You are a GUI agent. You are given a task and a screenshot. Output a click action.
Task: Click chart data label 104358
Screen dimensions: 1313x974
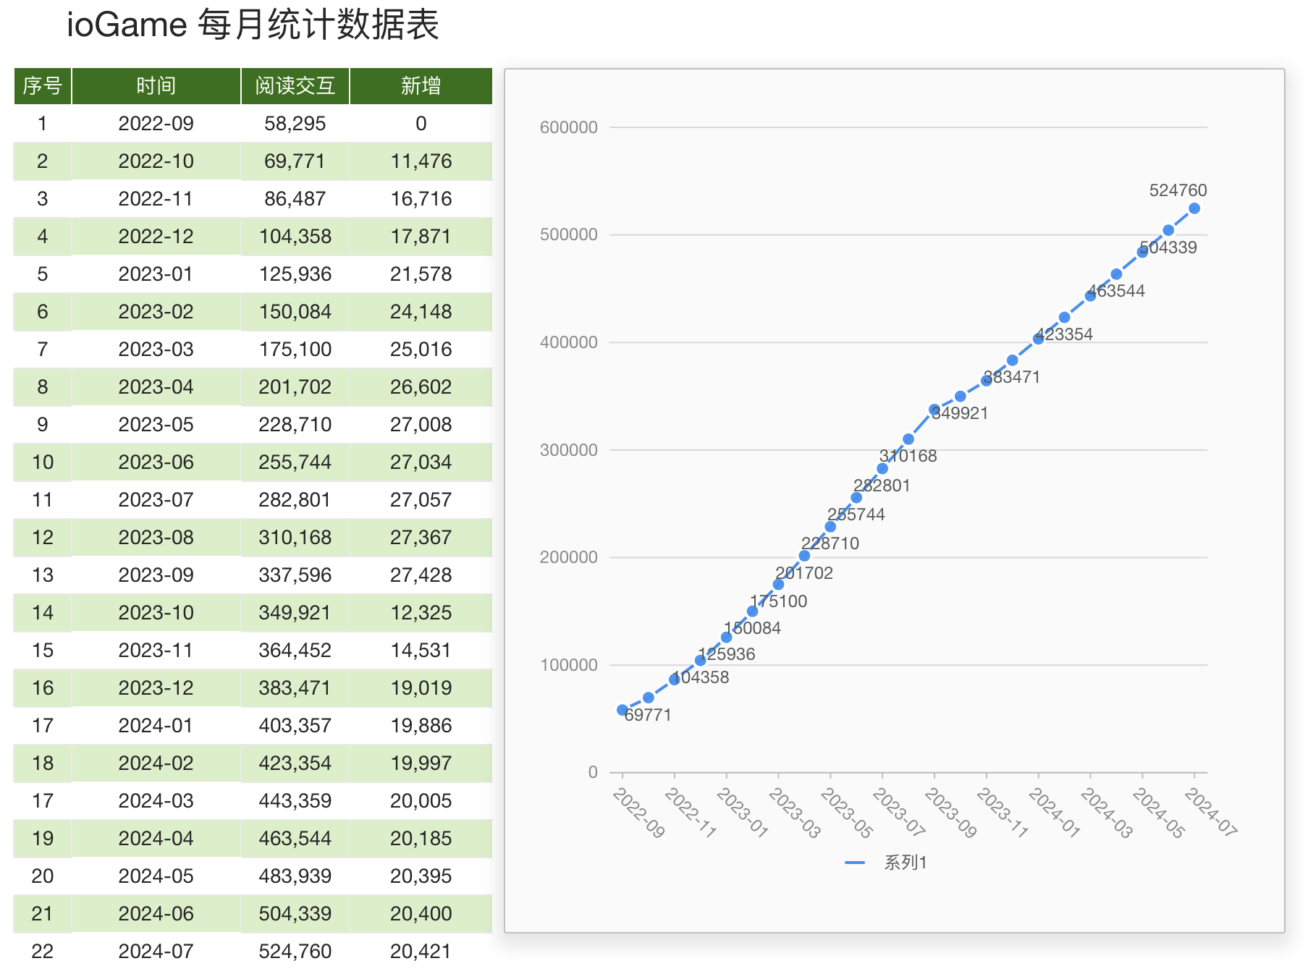701,677
